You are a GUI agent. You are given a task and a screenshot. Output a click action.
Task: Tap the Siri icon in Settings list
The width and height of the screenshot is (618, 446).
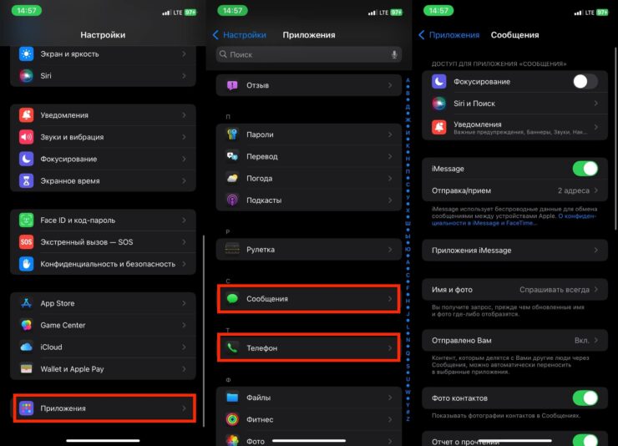26,75
